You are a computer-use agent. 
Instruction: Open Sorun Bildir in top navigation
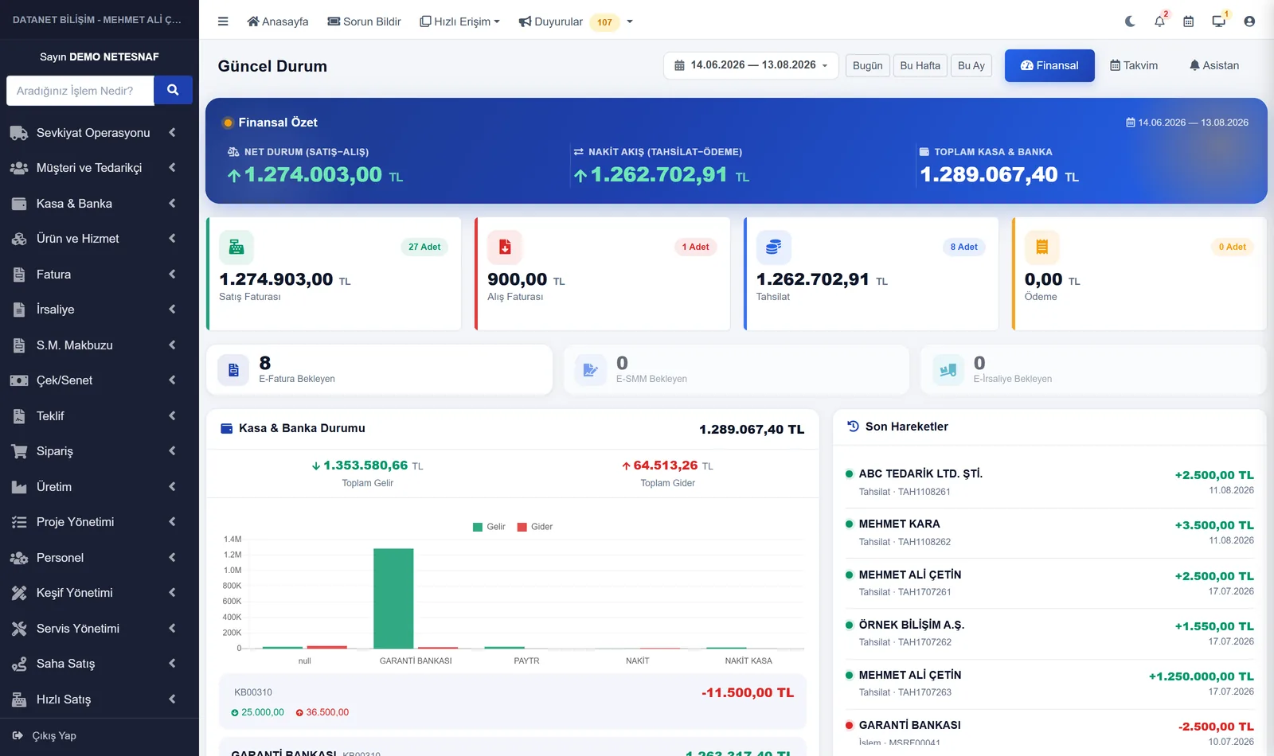click(x=365, y=21)
